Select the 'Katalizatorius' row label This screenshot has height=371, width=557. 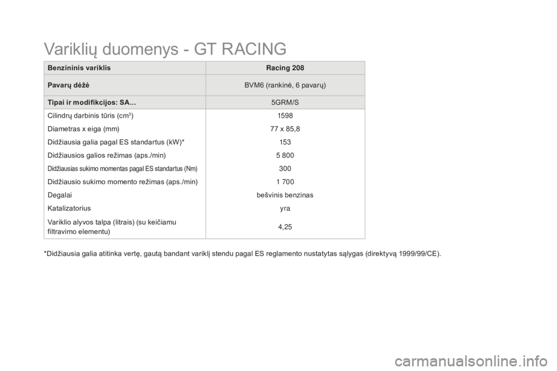coord(69,209)
